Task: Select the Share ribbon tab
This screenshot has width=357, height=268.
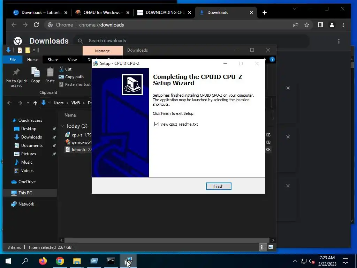Action: click(x=53, y=59)
